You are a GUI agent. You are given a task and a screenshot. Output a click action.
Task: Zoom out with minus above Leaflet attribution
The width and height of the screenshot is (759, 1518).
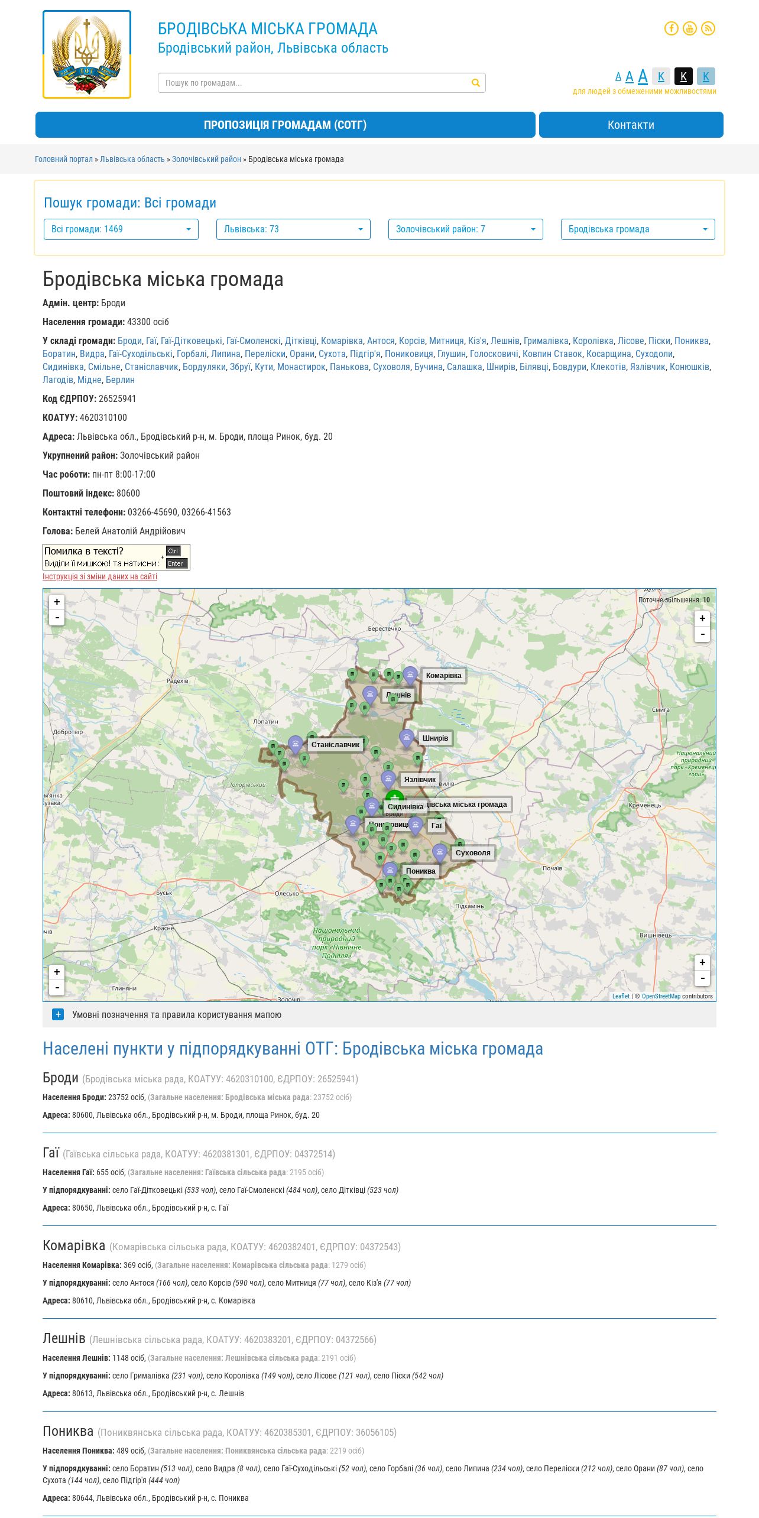pos(702,978)
